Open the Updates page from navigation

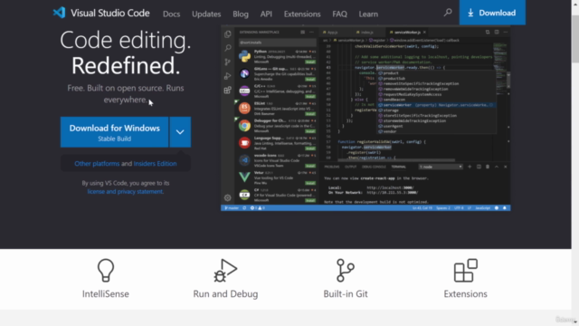(206, 14)
